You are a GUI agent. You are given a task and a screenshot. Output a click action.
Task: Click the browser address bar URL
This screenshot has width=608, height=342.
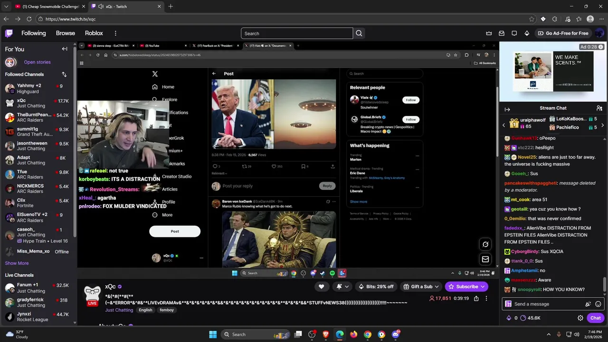(x=71, y=19)
